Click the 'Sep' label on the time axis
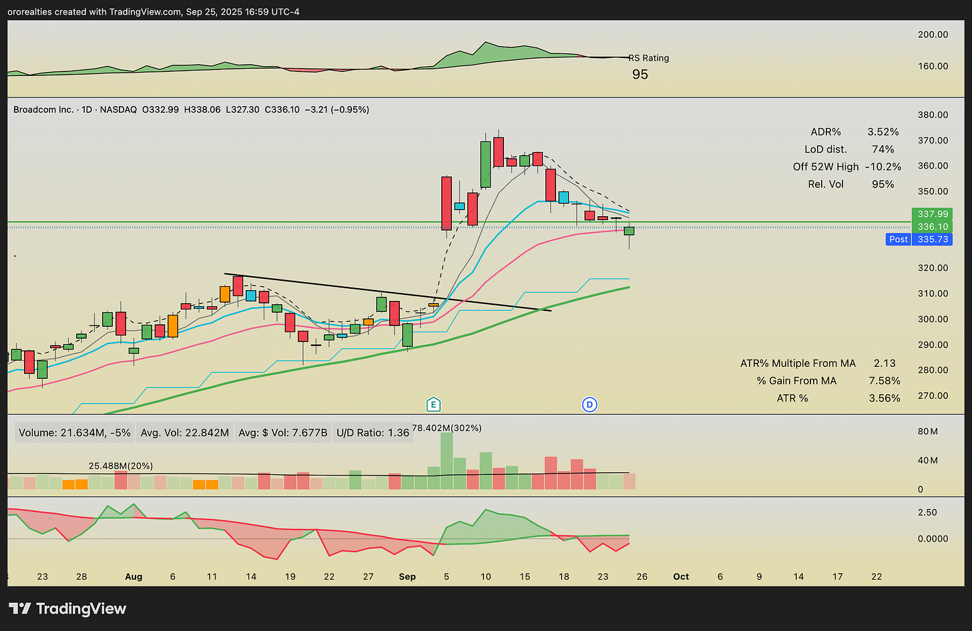This screenshot has width=972, height=631. pos(407,577)
